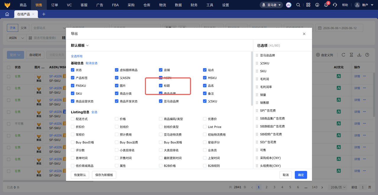The height and width of the screenshot is (195, 378).
Task: Go to page 143 in pagination
Action: [x=315, y=187]
